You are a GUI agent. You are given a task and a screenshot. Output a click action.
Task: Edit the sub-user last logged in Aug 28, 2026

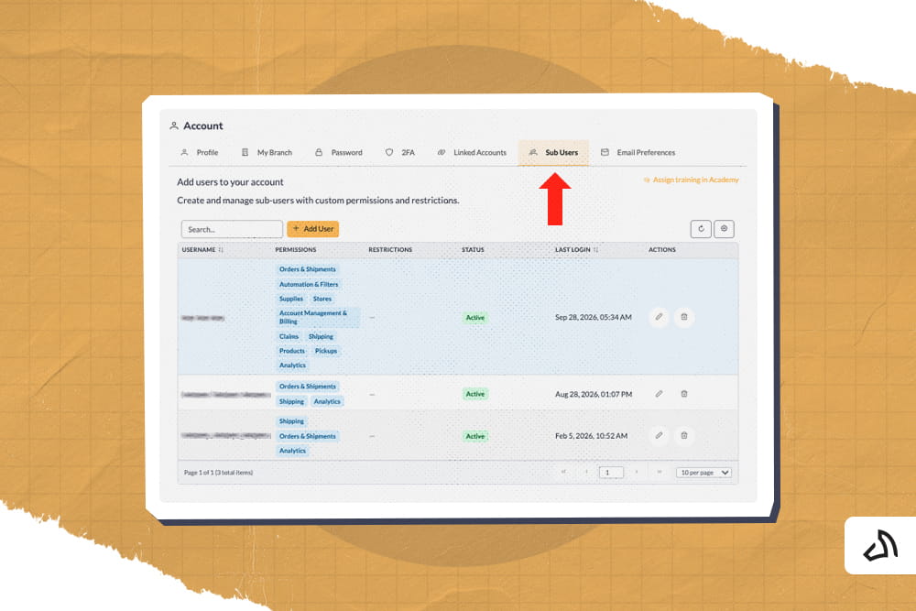(x=659, y=394)
